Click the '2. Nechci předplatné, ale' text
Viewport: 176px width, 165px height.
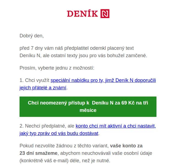point(47,126)
